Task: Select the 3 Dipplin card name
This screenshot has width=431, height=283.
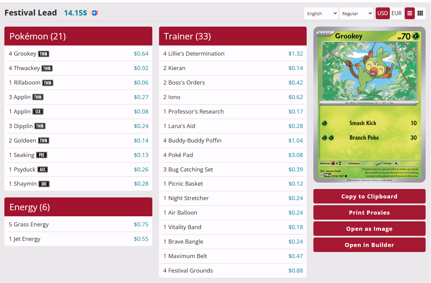Action: coord(21,126)
